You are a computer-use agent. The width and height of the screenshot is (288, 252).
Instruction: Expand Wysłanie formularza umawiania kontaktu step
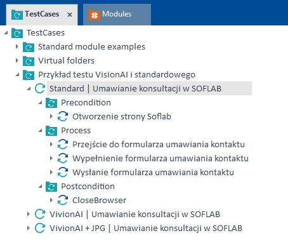[x=51, y=172]
